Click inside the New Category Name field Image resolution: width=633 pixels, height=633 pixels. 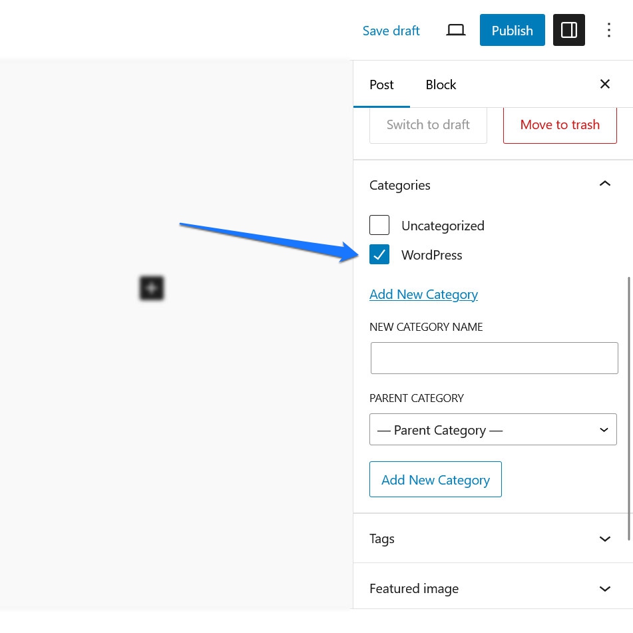(494, 357)
